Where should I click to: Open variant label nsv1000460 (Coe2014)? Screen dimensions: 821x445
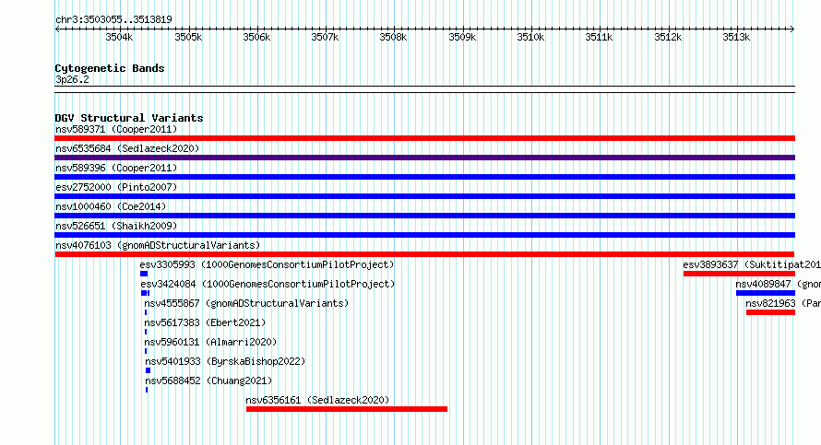pos(111,206)
